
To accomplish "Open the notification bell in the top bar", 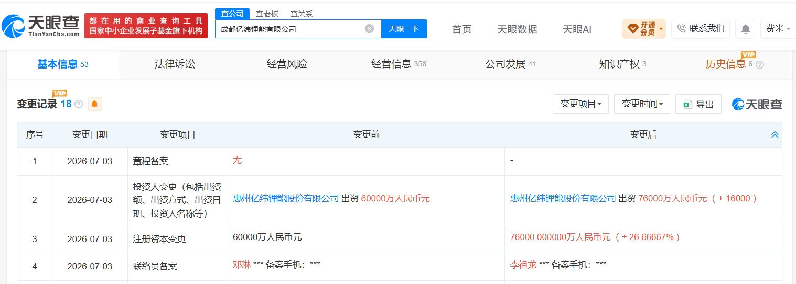I will (x=745, y=29).
